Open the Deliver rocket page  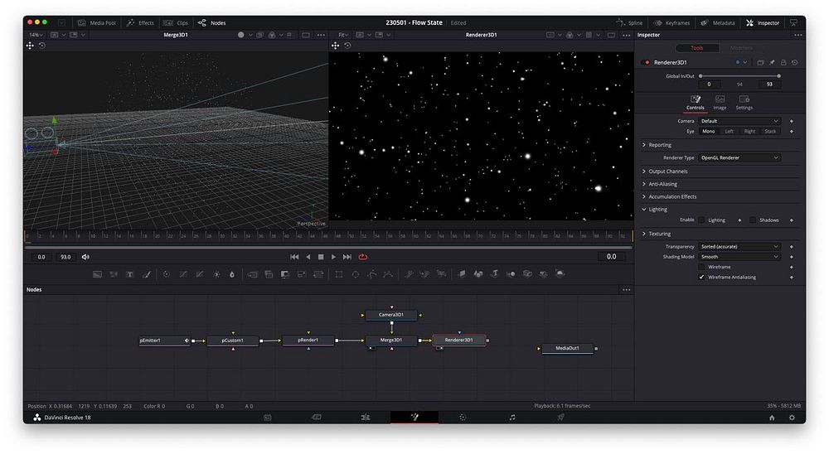tap(561, 418)
